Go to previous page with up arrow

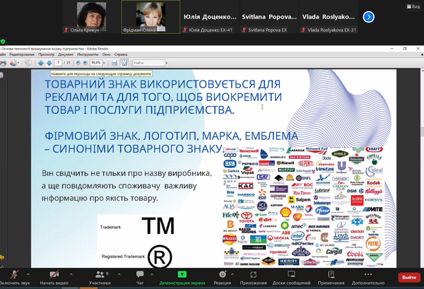point(40,62)
